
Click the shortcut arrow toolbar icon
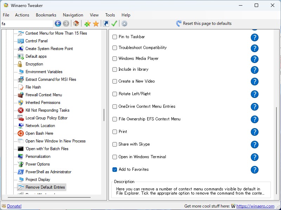[x=106, y=23]
